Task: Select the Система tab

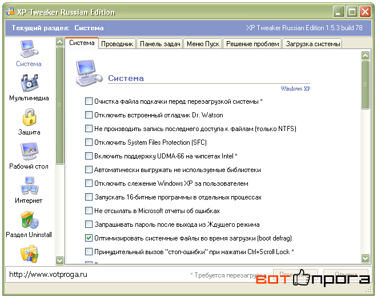Action: click(x=82, y=43)
